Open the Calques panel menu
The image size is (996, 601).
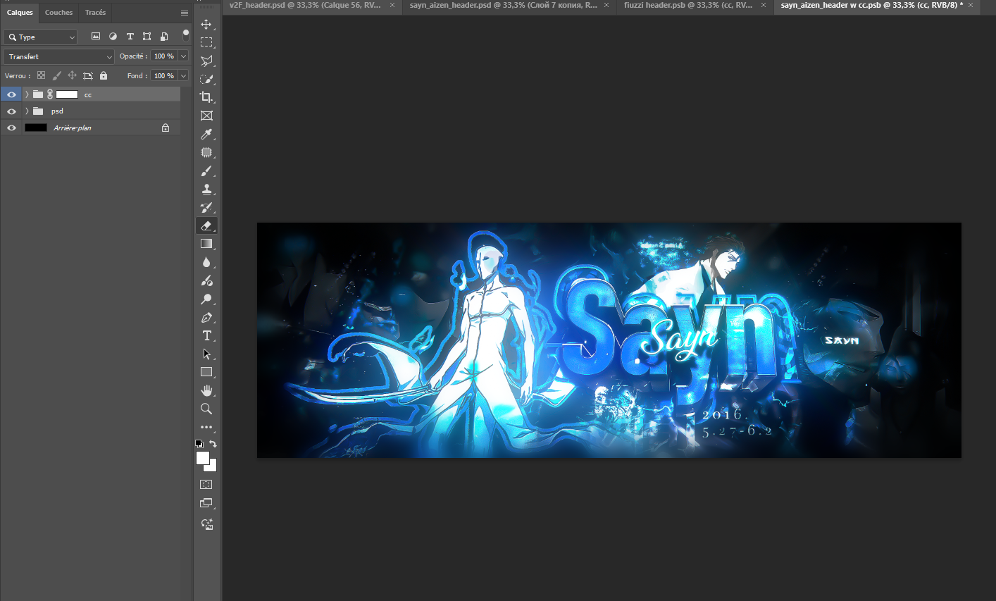(x=185, y=13)
